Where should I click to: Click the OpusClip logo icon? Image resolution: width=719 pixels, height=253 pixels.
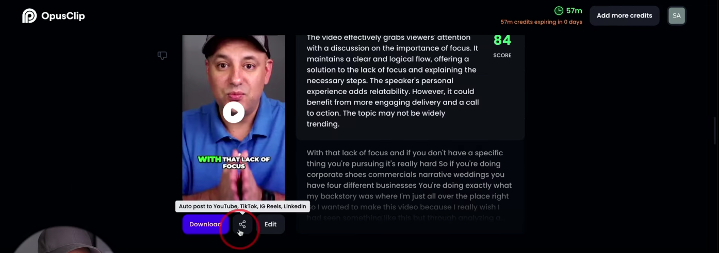pyautogui.click(x=29, y=15)
